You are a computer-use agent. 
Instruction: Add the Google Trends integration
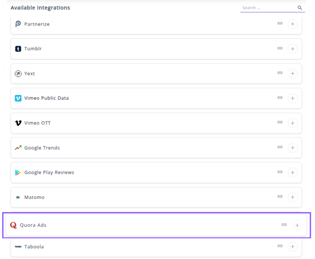pos(293,148)
